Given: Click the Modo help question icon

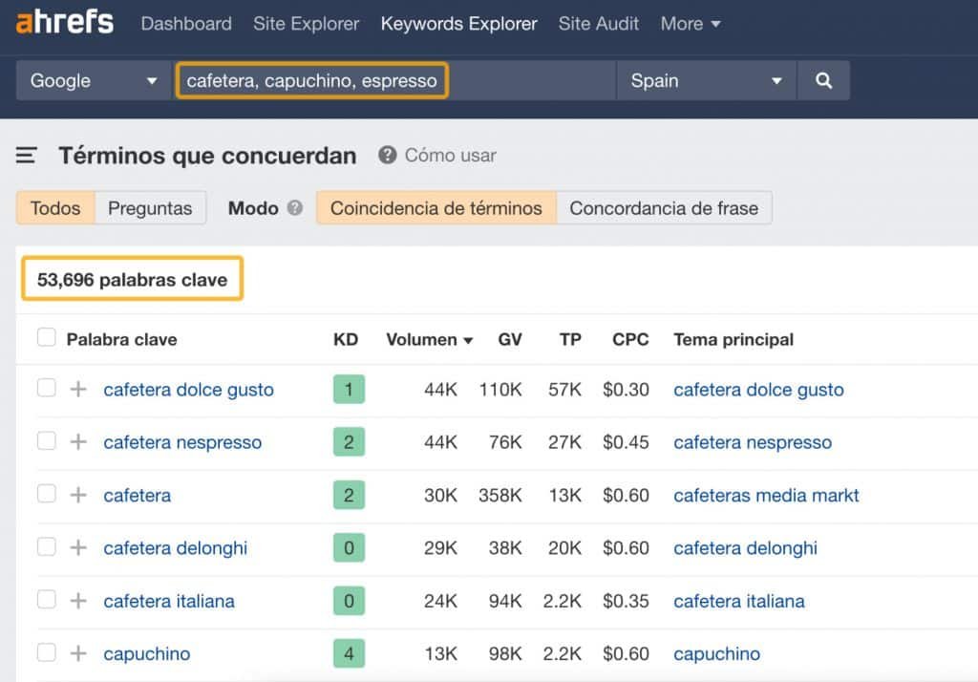Looking at the screenshot, I should click(x=295, y=208).
